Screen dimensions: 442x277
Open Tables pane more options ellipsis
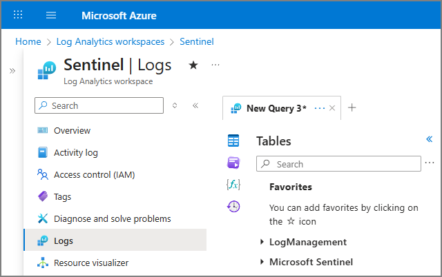click(430, 163)
